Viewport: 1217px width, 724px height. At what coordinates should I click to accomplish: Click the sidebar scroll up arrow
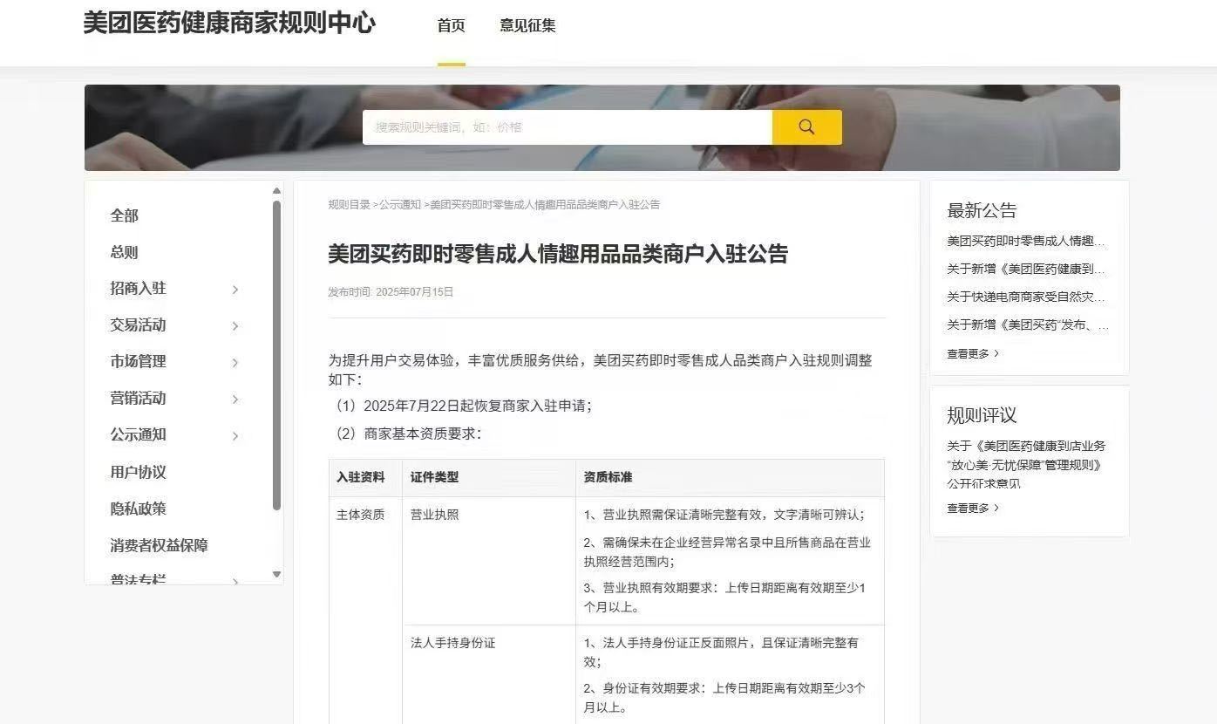coord(276,191)
